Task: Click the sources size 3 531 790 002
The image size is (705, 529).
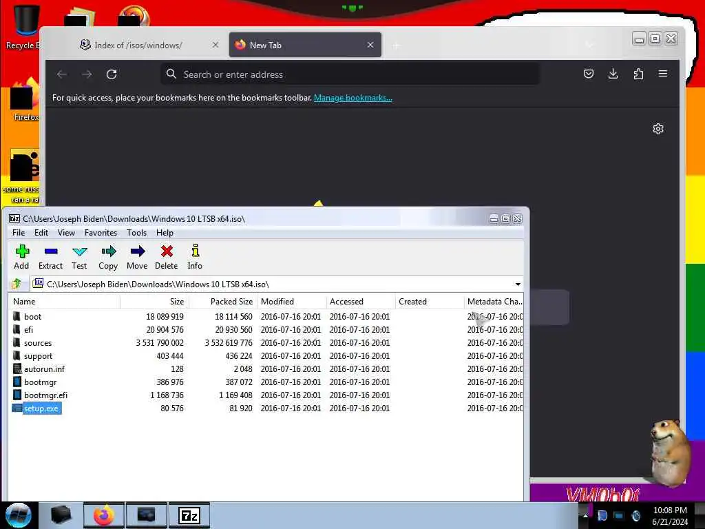Action: pos(160,343)
